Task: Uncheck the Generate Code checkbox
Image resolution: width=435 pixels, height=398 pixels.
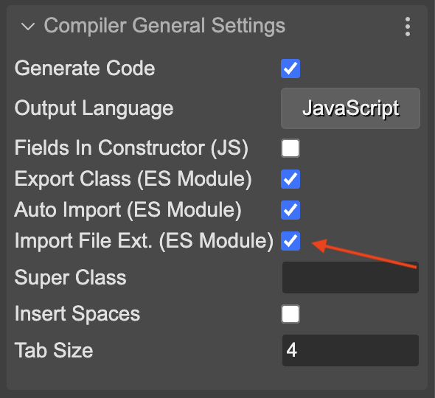Action: point(290,69)
